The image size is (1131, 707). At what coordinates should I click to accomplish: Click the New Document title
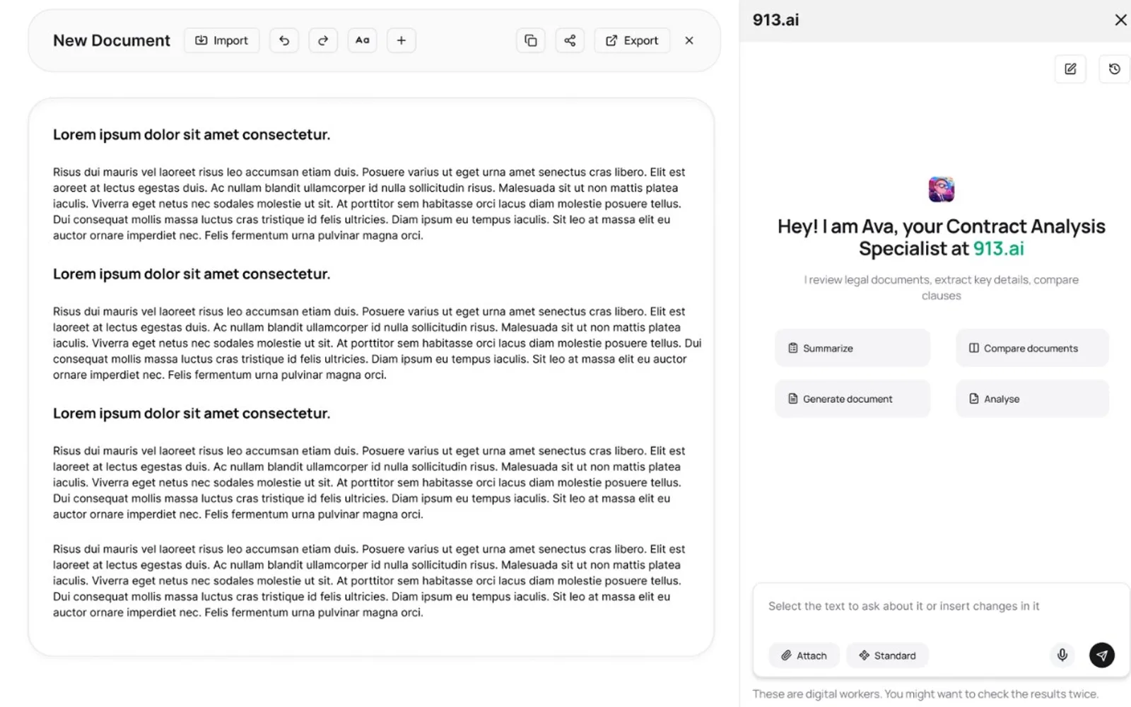(112, 40)
